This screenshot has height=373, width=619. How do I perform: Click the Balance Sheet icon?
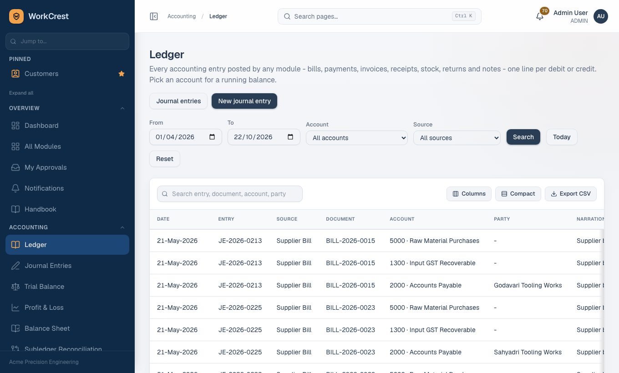pos(15,328)
